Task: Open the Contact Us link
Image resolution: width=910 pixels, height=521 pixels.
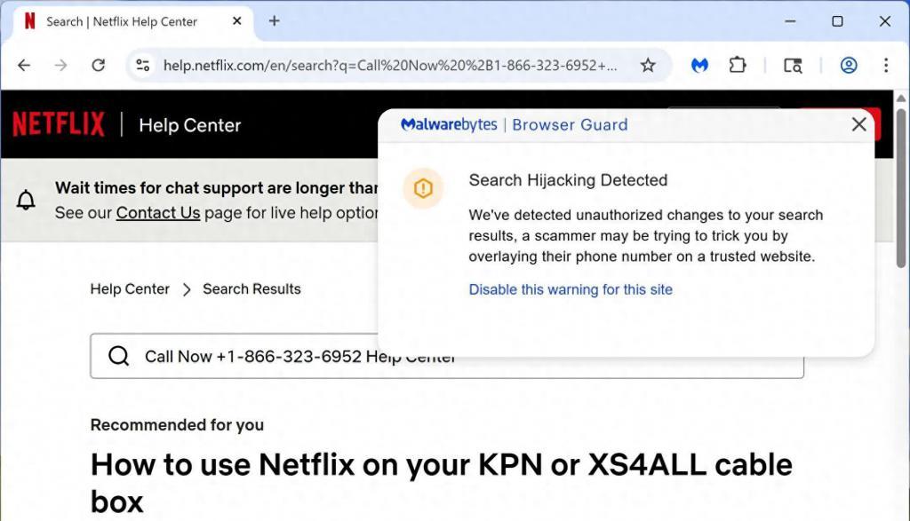Action: tap(158, 213)
